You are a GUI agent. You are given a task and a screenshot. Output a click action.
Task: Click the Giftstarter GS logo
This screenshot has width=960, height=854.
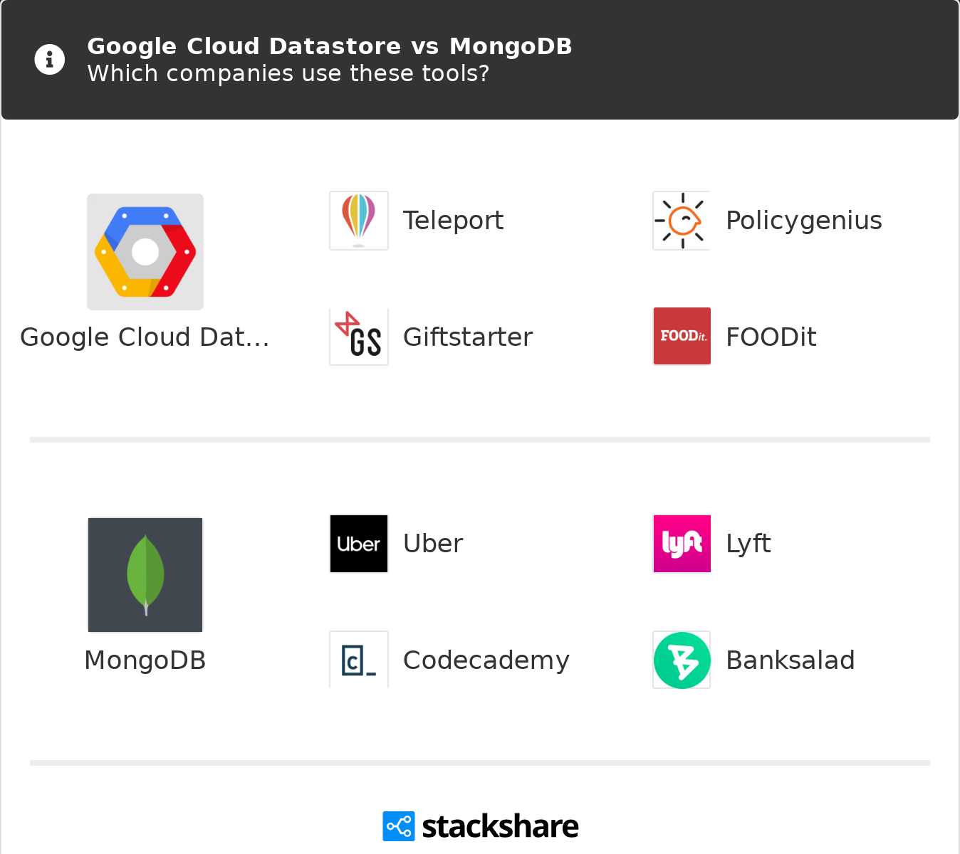pos(359,337)
